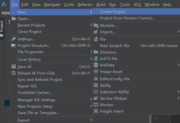
Task: Click the Module folder icon
Action: [x=96, y=26]
